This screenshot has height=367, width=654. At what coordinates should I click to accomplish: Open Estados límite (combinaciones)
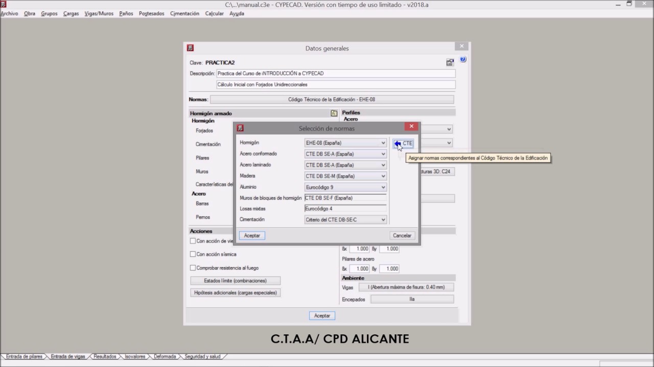[x=235, y=281]
